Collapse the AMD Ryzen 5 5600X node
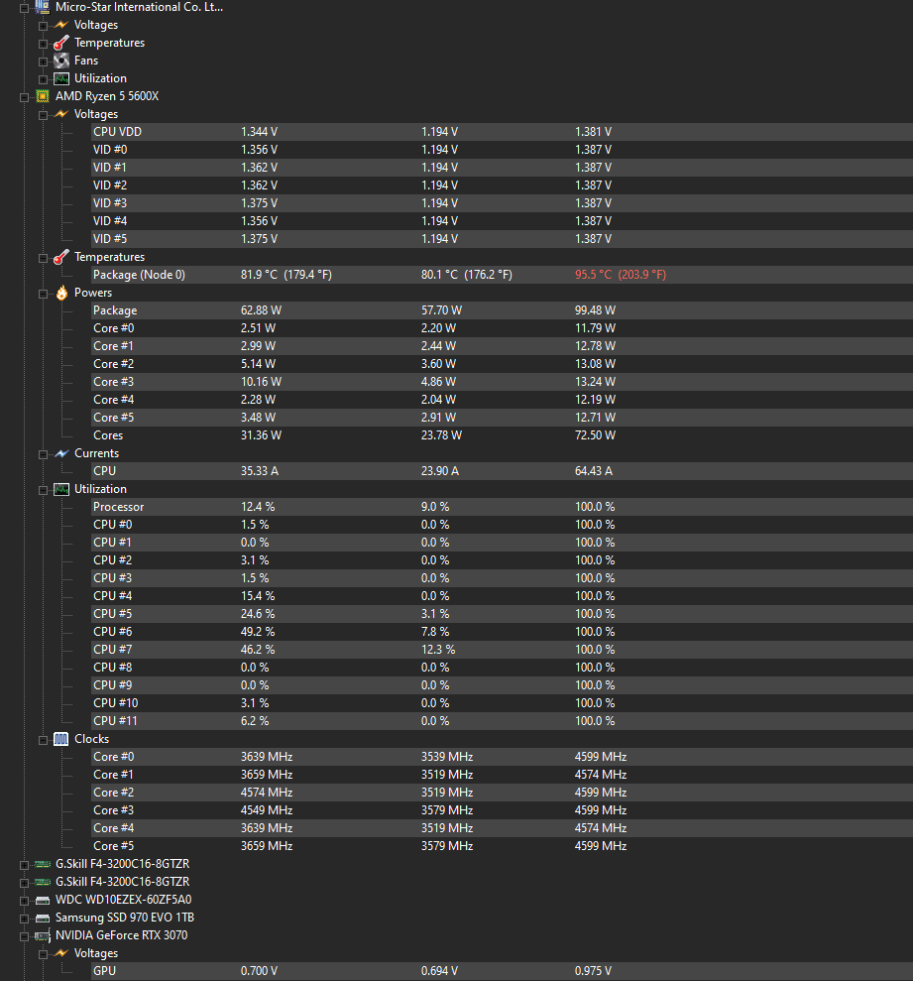This screenshot has height=981, width=913. click(25, 97)
